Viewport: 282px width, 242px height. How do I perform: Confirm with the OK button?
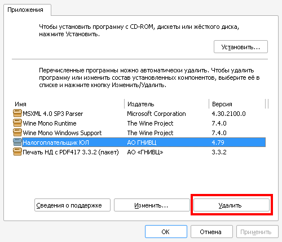[166, 232]
